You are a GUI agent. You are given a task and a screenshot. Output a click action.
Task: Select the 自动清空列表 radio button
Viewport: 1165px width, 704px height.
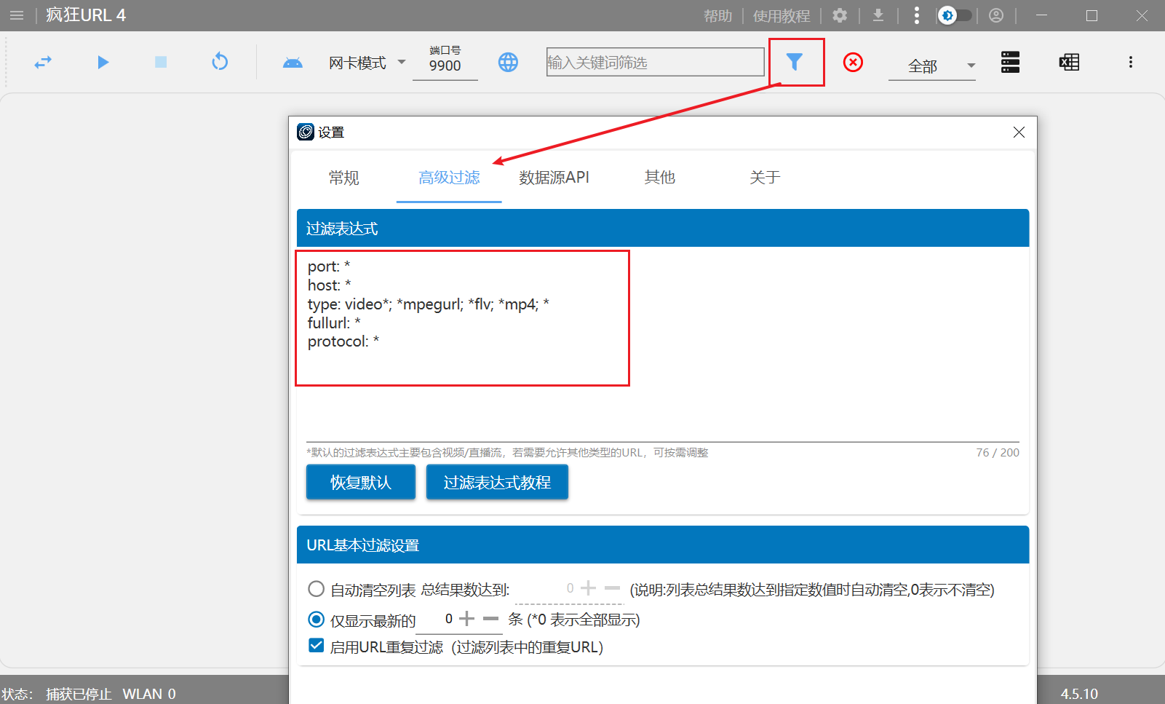pyautogui.click(x=316, y=589)
